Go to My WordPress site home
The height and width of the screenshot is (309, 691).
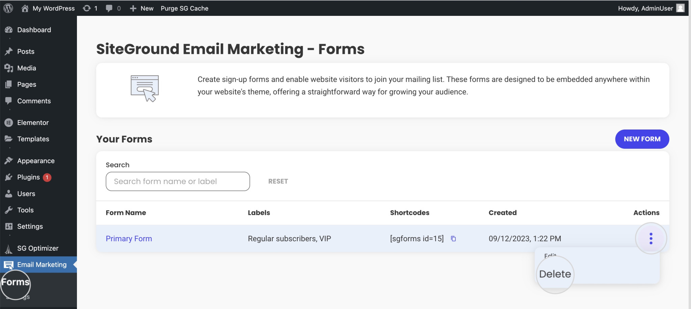coord(48,8)
